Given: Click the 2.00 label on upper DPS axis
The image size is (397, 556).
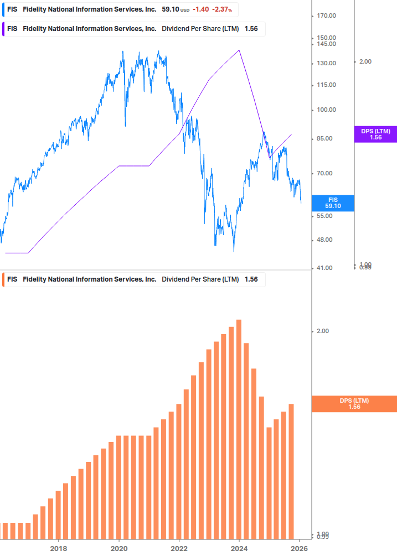Looking at the screenshot, I should 365,62.
